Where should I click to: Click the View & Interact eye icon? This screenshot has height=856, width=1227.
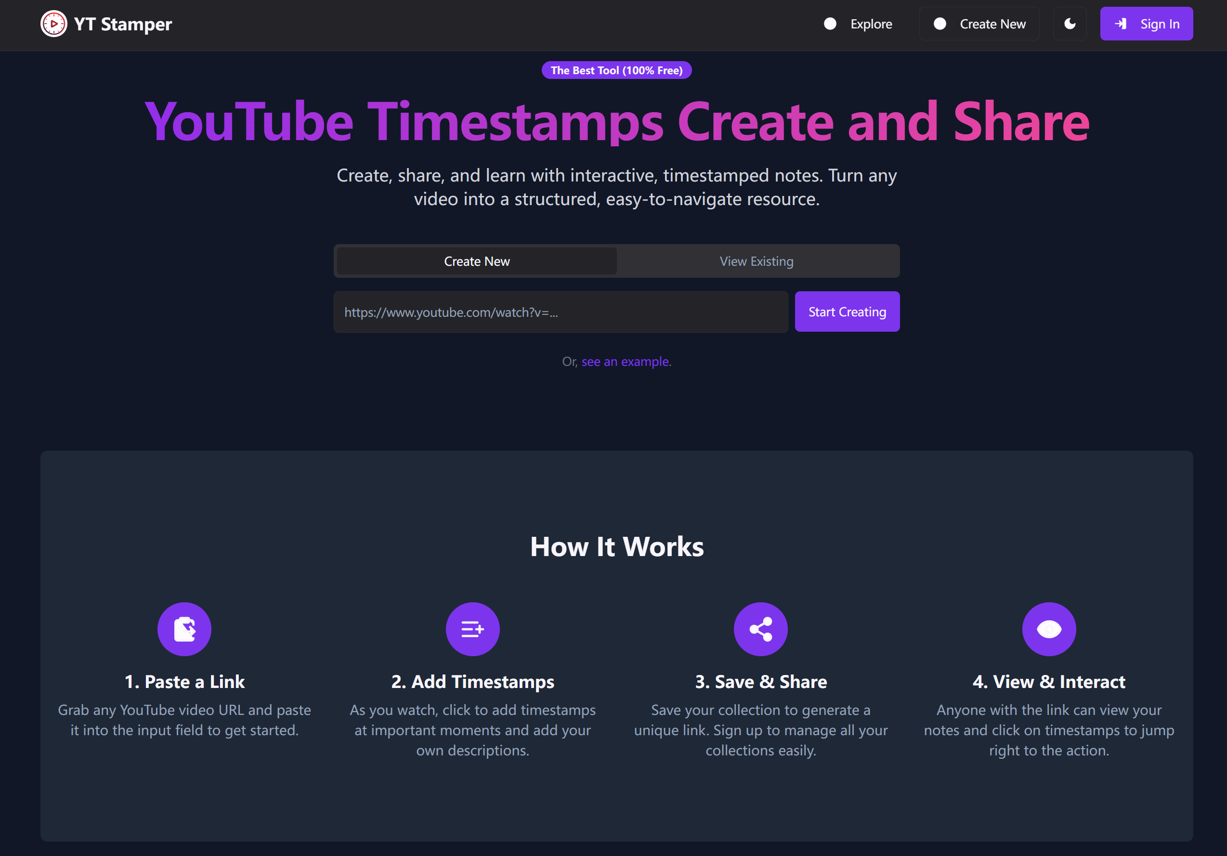click(1048, 629)
